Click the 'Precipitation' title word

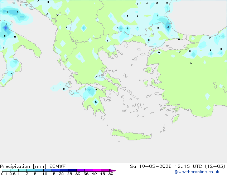tap(15, 166)
